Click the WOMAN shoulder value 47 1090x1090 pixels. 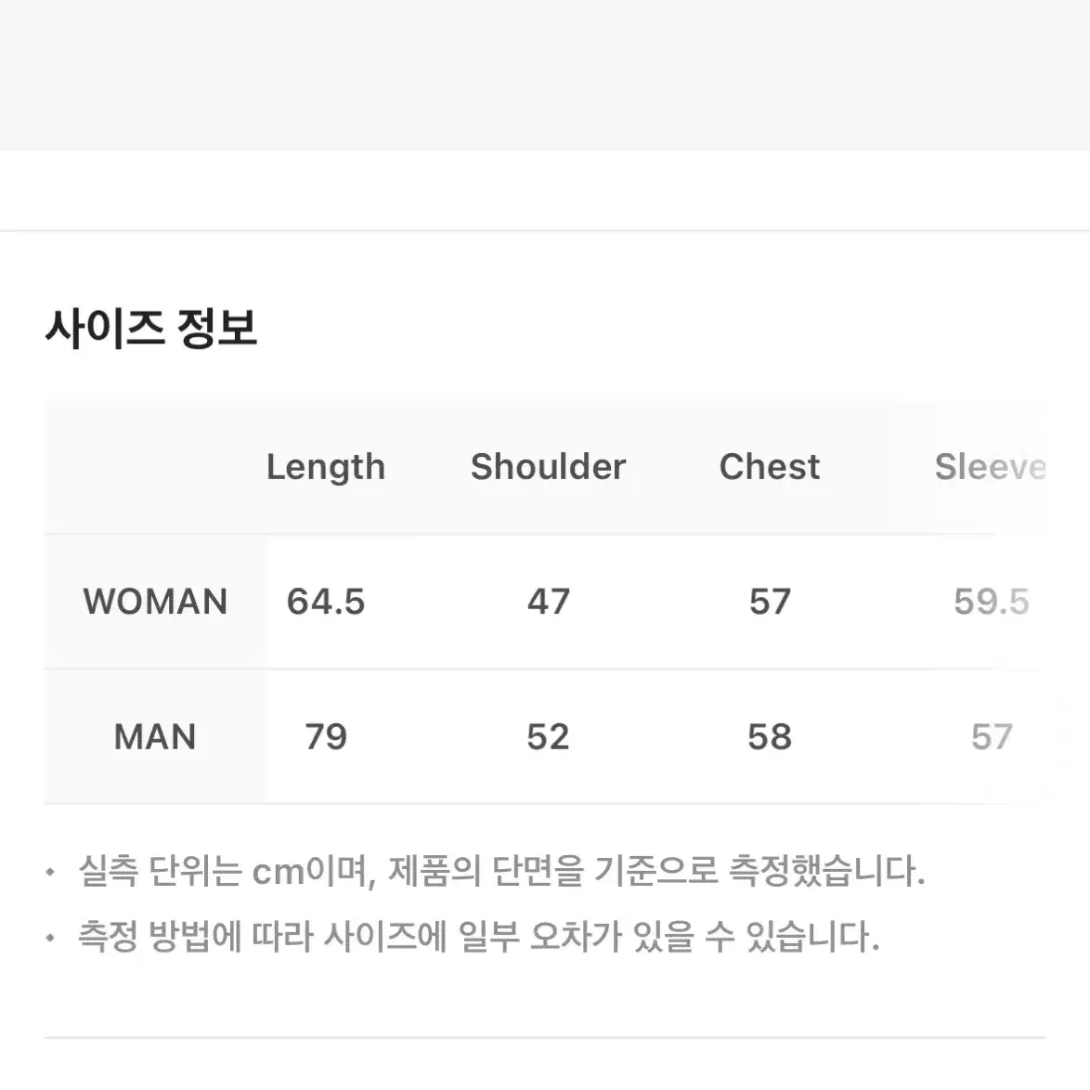coord(548,602)
